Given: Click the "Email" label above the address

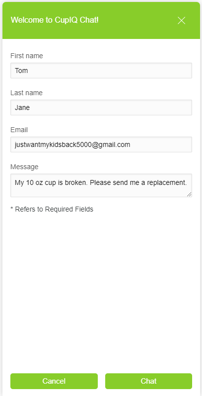Looking at the screenshot, I should click(x=19, y=130).
